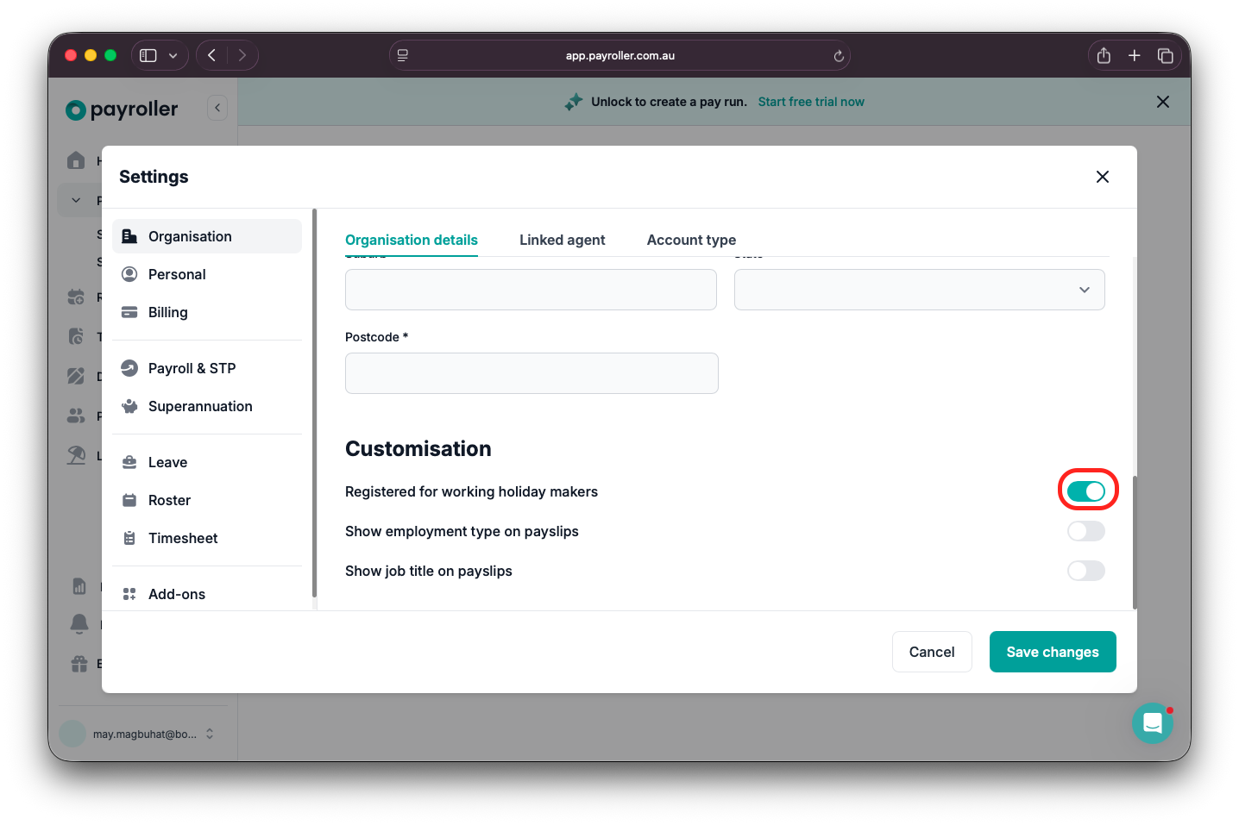Reload the page in address bar
Viewport: 1239px width, 825px height.
coord(839,56)
